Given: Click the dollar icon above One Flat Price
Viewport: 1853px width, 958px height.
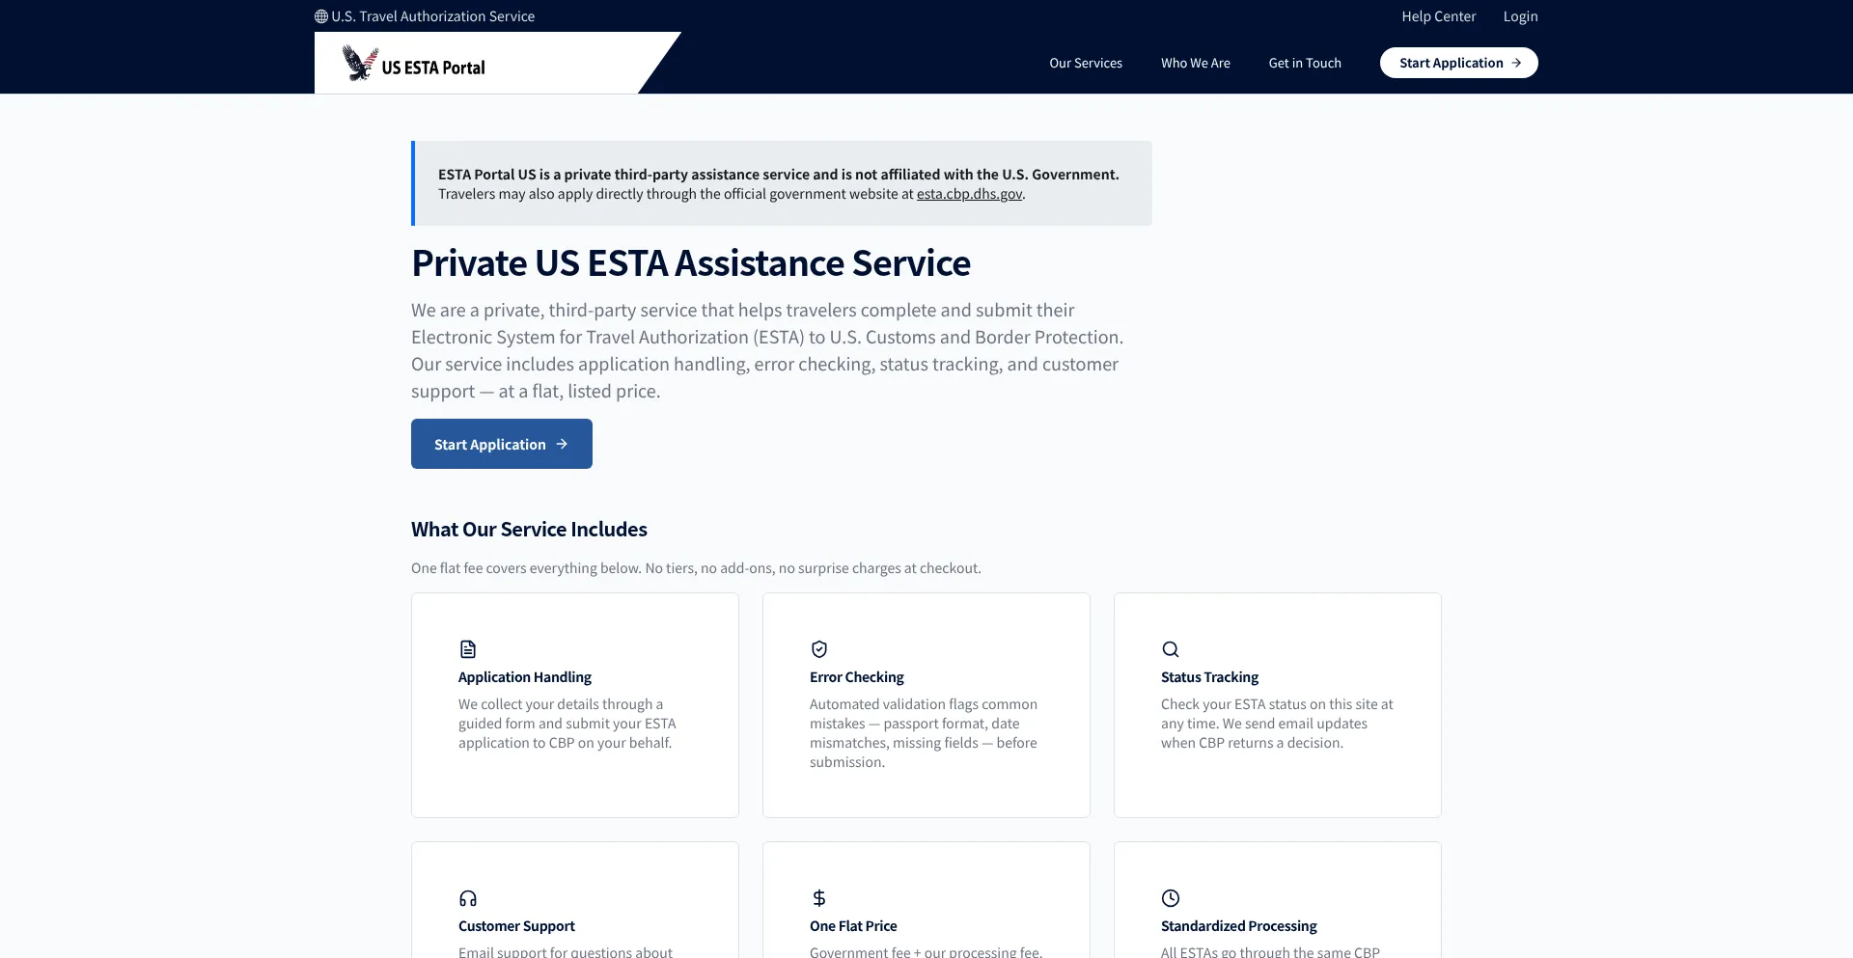Looking at the screenshot, I should click(819, 898).
